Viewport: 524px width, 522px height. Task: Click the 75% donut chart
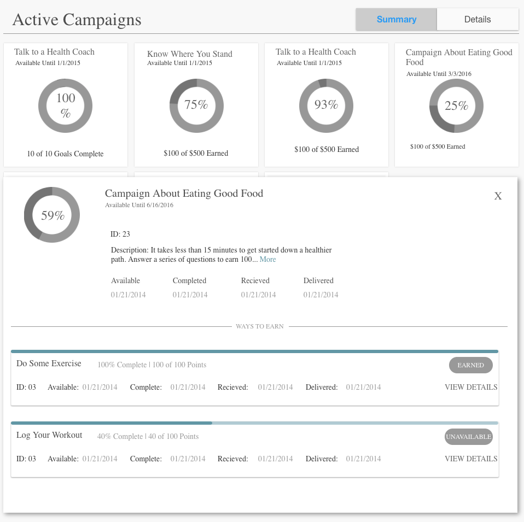(196, 105)
